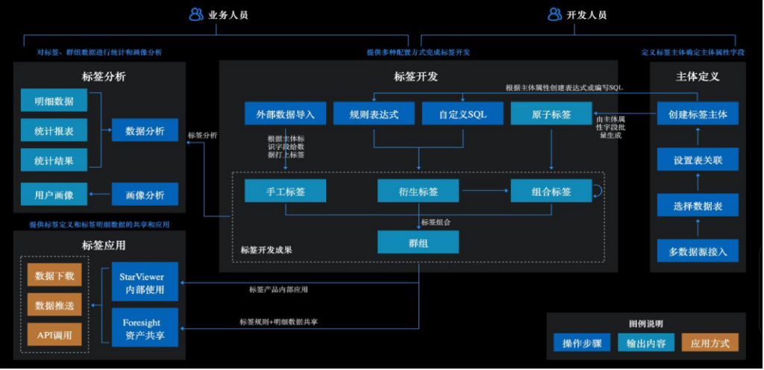Image resolution: width=764 pixels, height=370 pixels.
Task: Click the StarViewer 内部使用 box
Action: pyautogui.click(x=145, y=282)
